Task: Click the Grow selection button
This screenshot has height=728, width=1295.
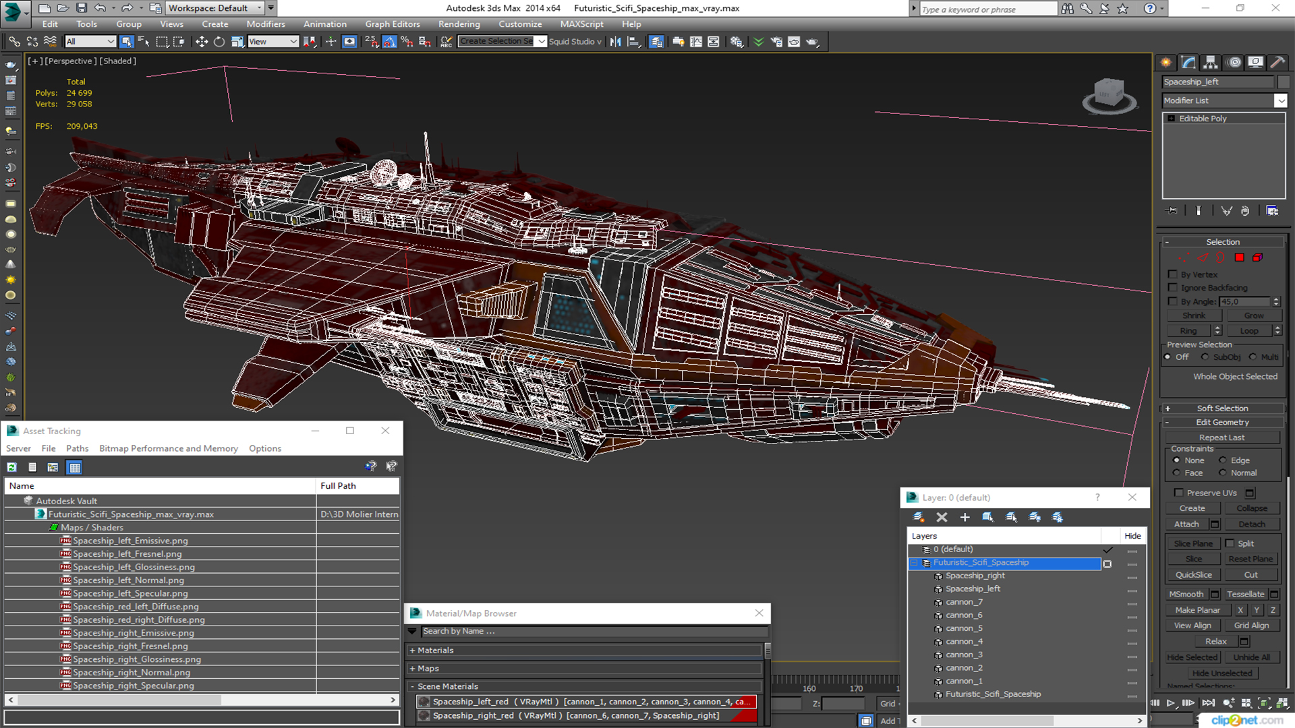Action: click(x=1253, y=315)
